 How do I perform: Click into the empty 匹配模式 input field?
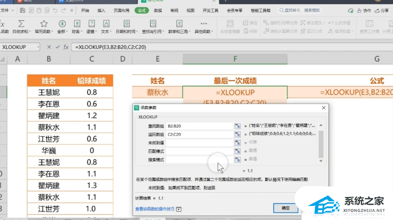[200, 151]
